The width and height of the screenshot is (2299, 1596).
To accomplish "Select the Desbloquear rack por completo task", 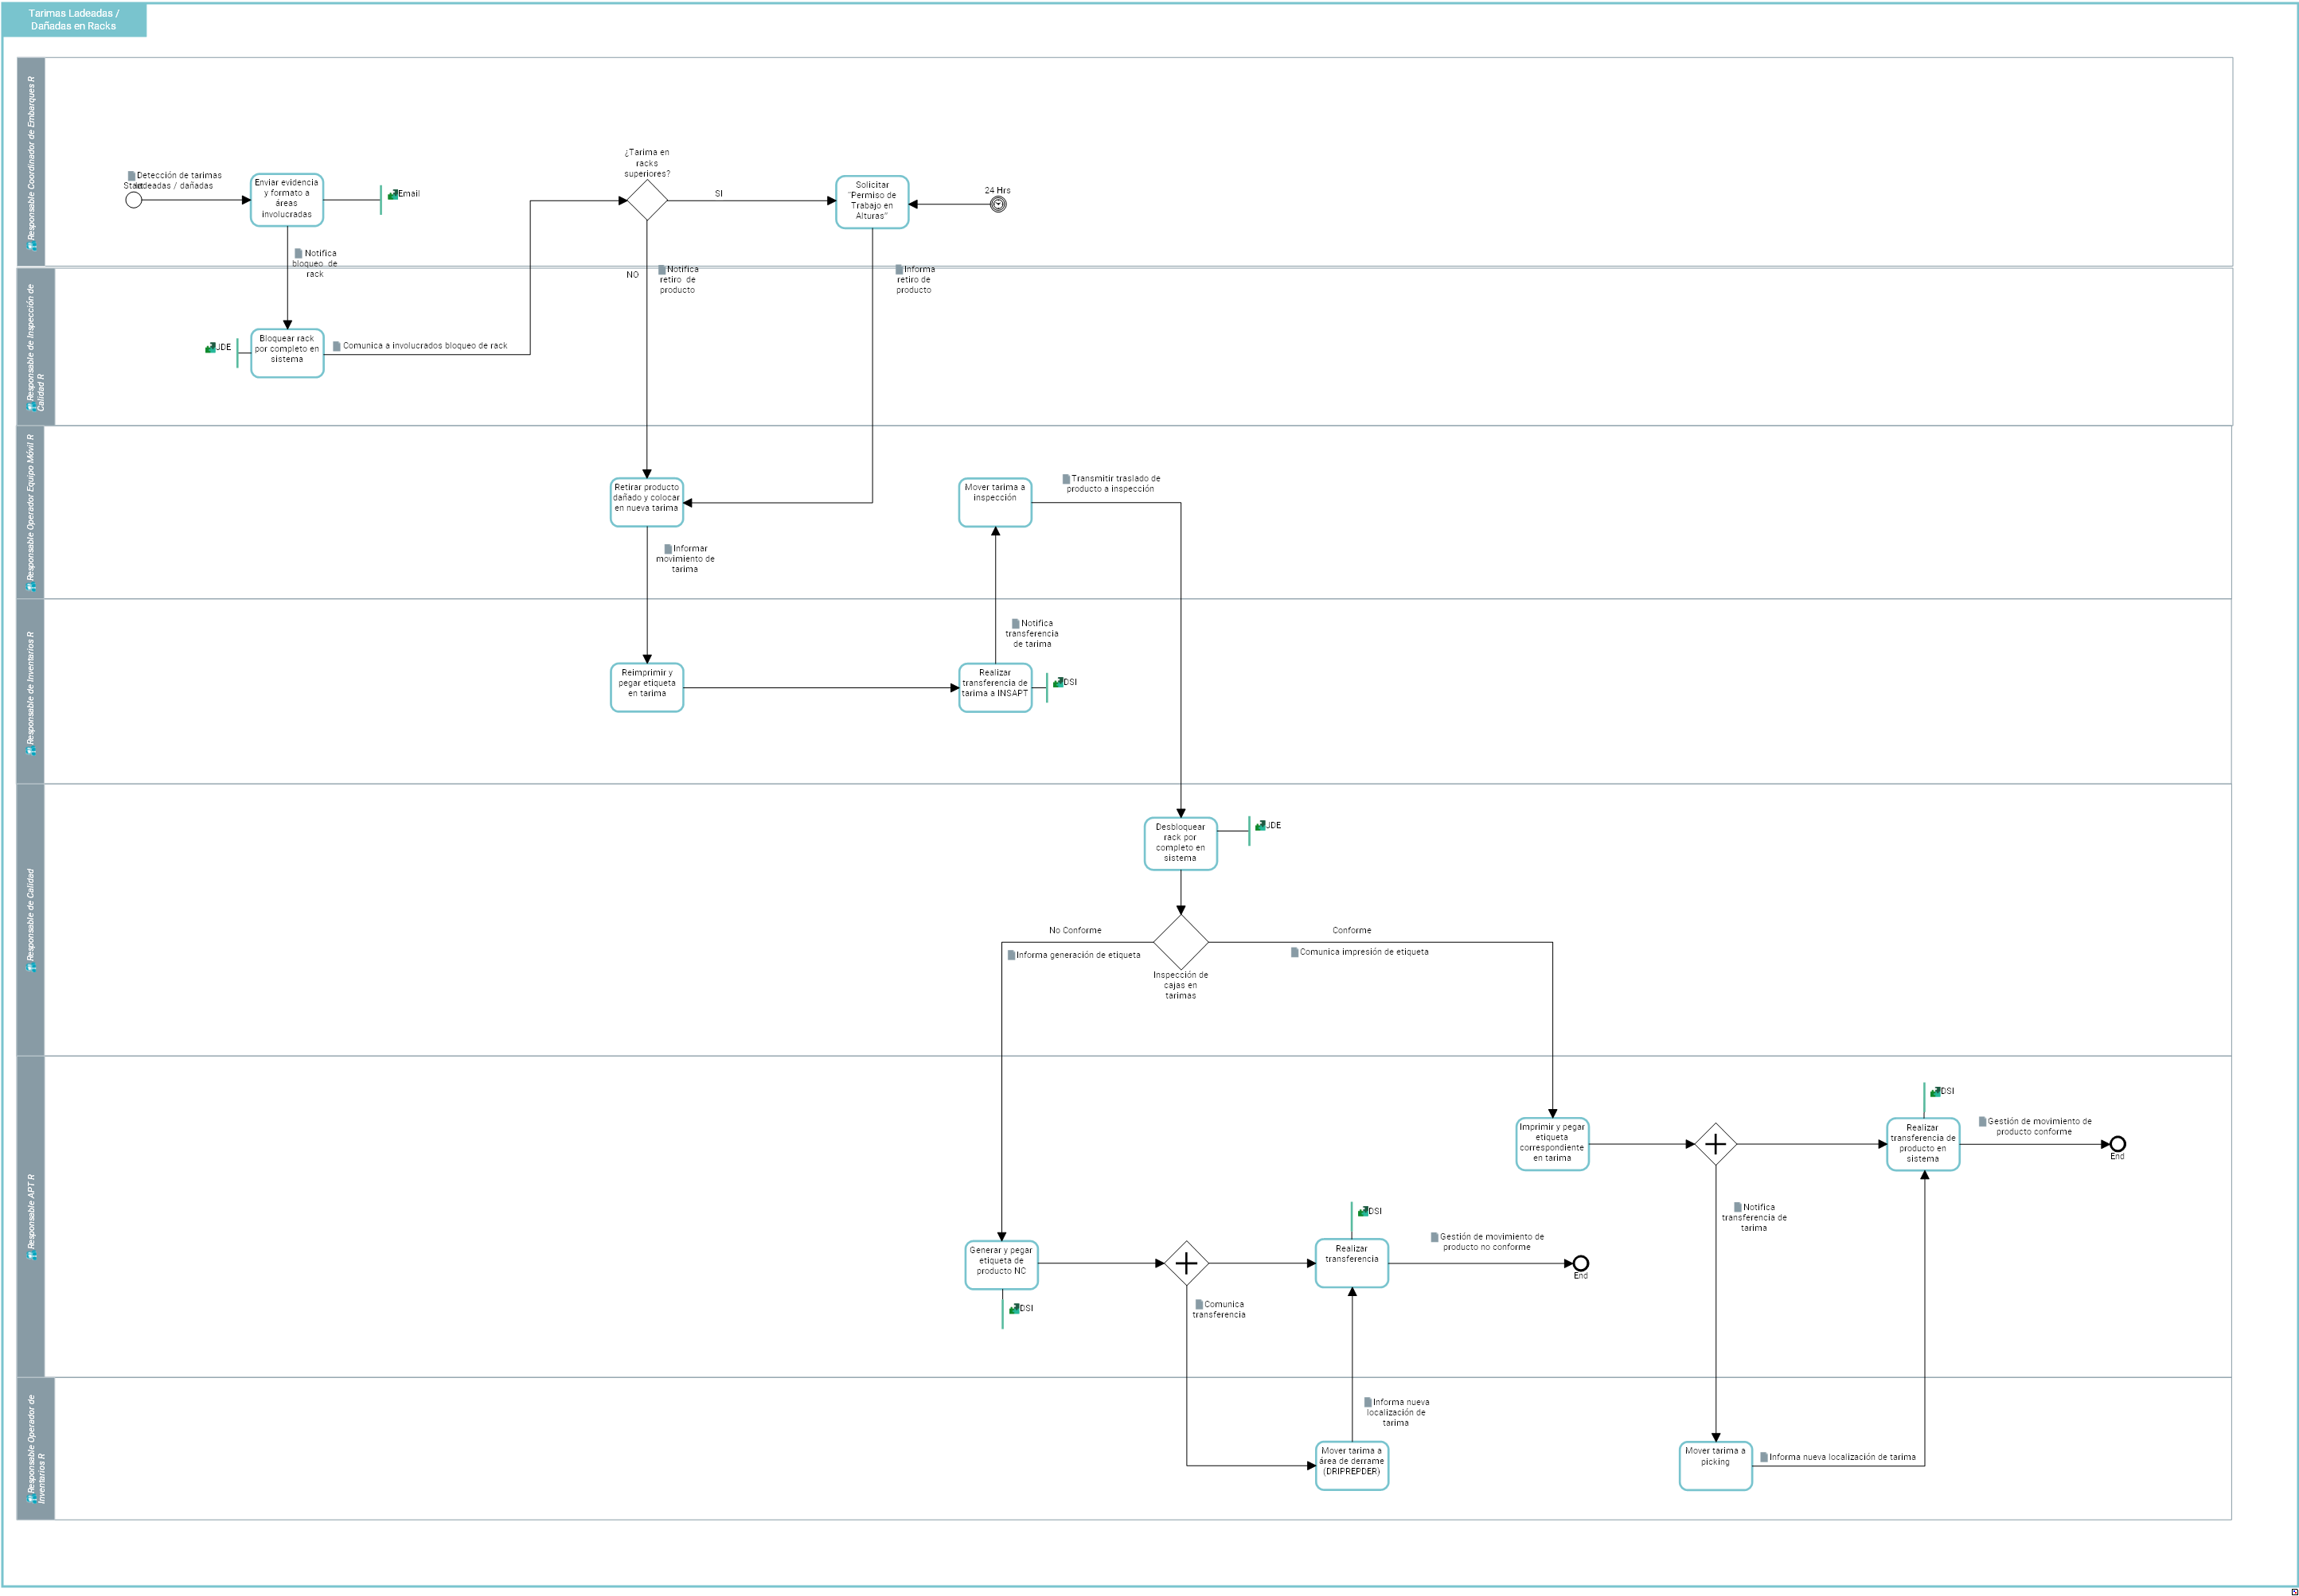I will 1181,844.
